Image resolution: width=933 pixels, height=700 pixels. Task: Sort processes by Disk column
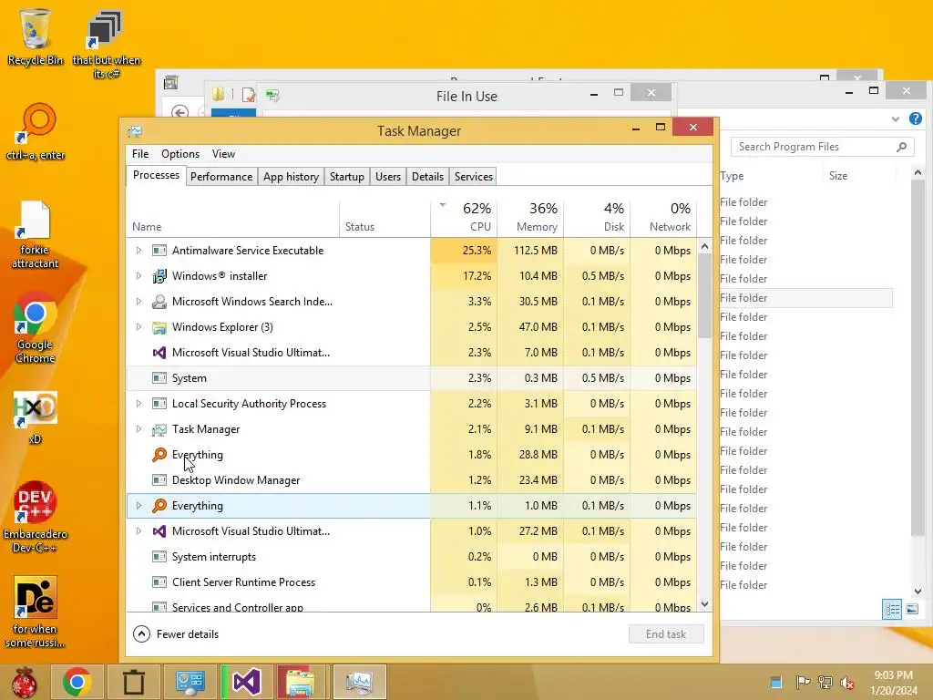[598, 218]
